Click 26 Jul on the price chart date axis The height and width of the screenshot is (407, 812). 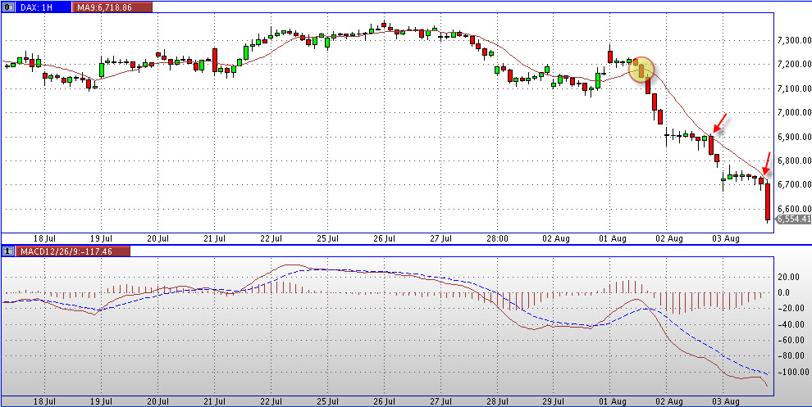[x=384, y=239]
